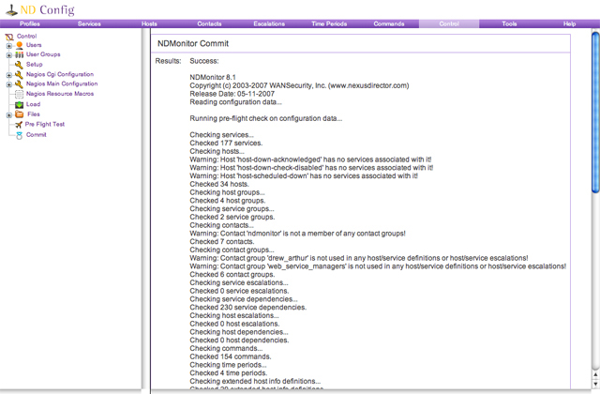Viewport: 600px width, 394px height.
Task: Expand the Users tree node
Action: tap(8, 46)
